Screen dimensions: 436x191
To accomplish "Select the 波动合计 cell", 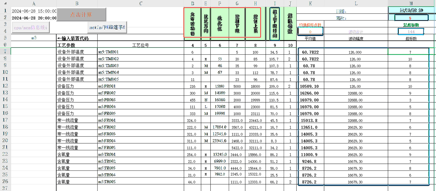I will tap(356, 32).
